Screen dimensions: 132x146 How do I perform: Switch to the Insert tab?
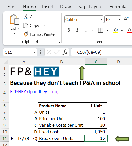48,7
